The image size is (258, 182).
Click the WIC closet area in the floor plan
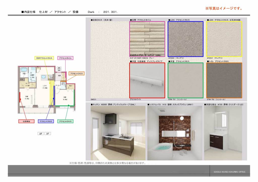click(27, 84)
